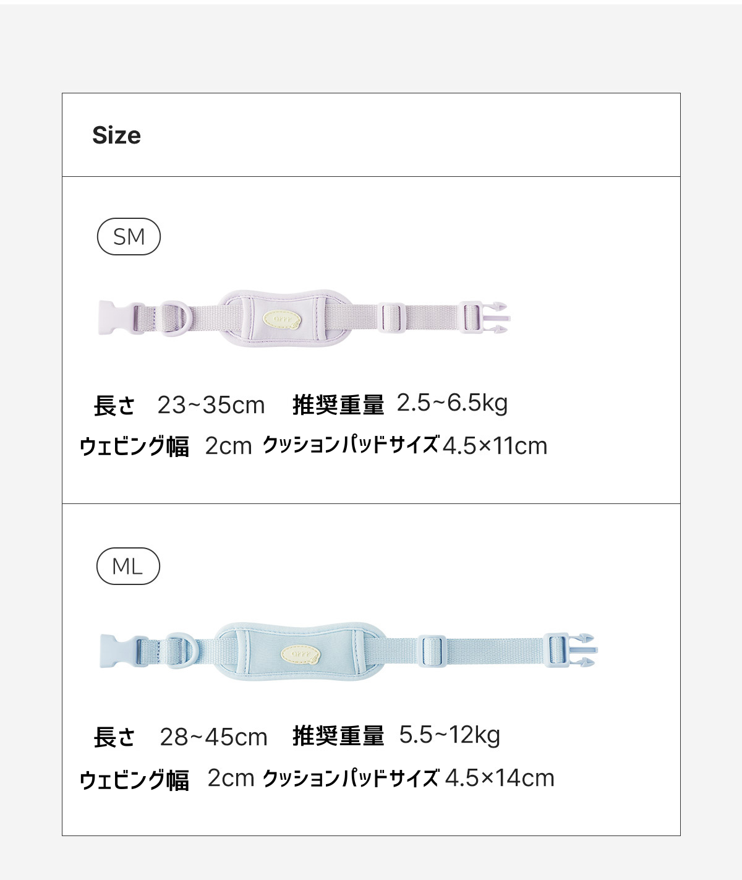Click the SM cushion pad size 4.5×11cm

[x=495, y=446]
